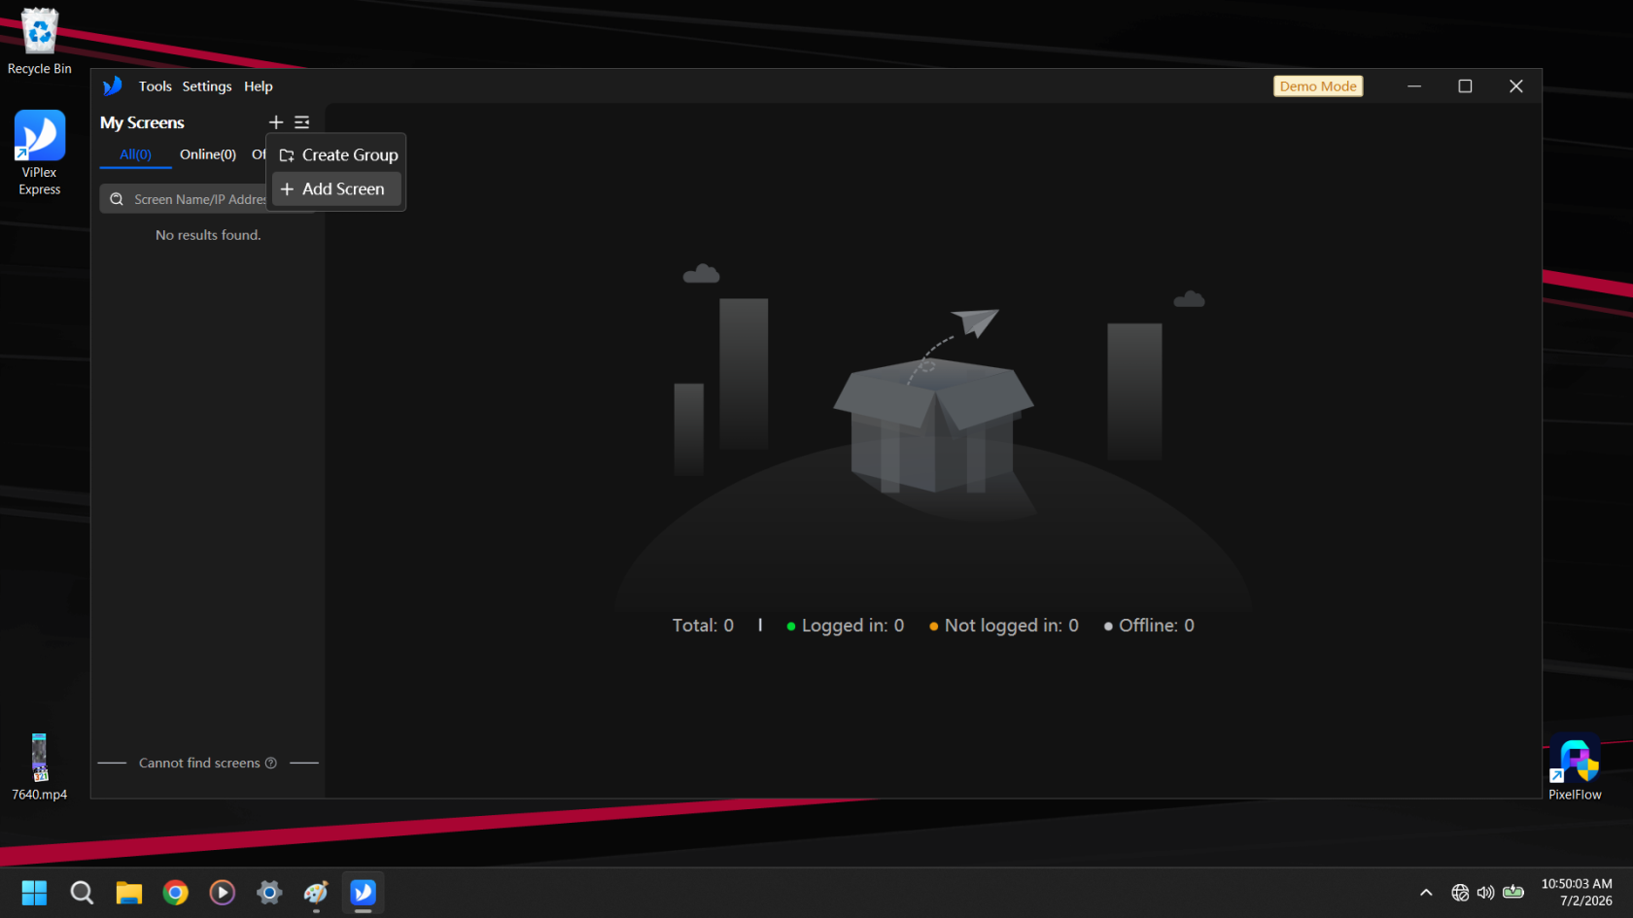The width and height of the screenshot is (1633, 918).
Task: Choose Add Screen from the popup menu
Action: coord(336,189)
